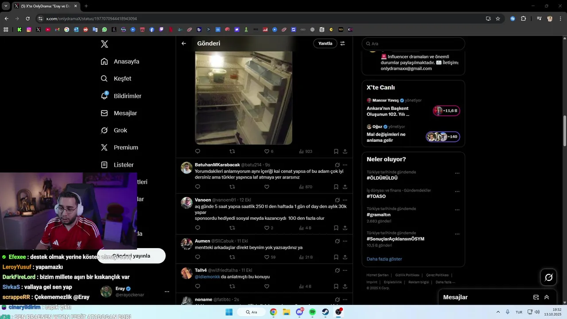Image resolution: width=567 pixels, height=319 pixels.
Task: Open Windows Start button
Action: [229, 312]
